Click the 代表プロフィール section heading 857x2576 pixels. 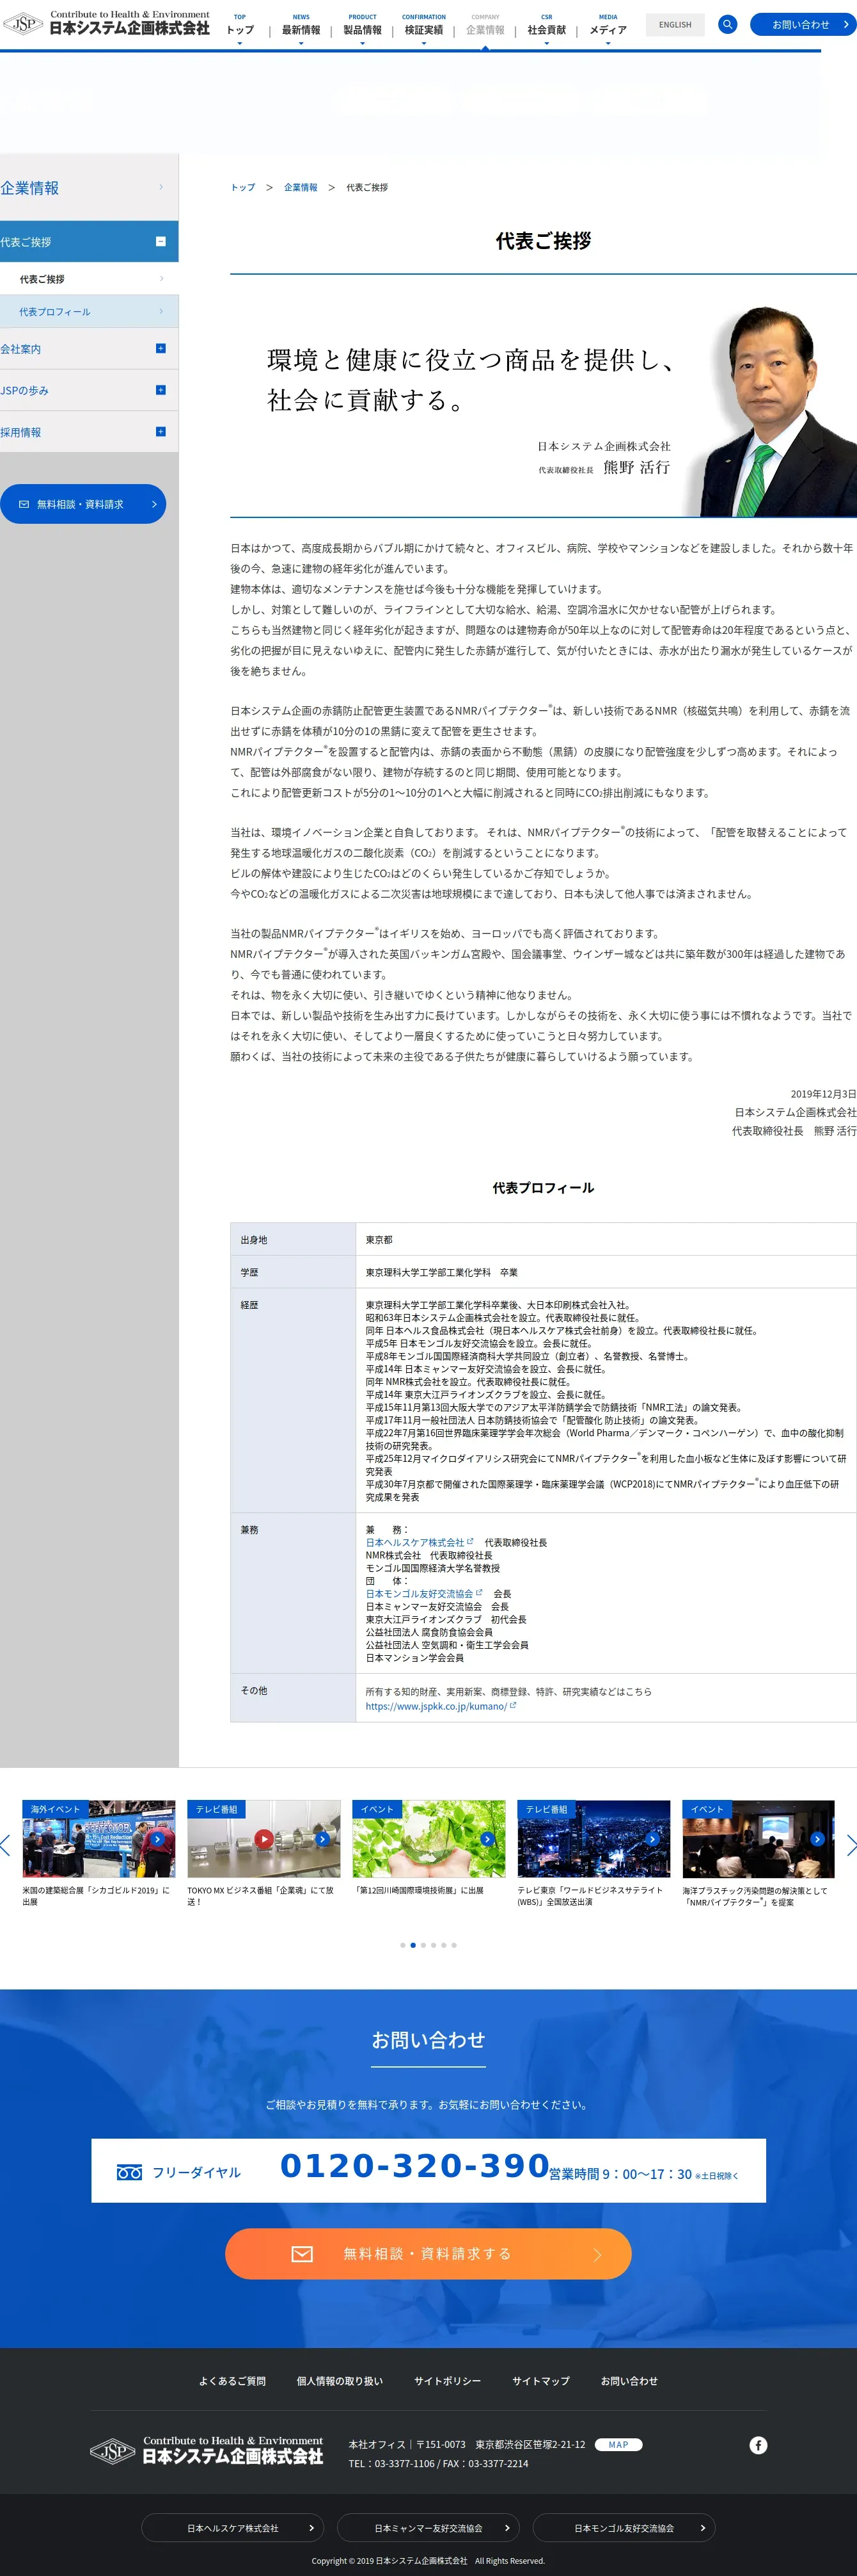(544, 1187)
